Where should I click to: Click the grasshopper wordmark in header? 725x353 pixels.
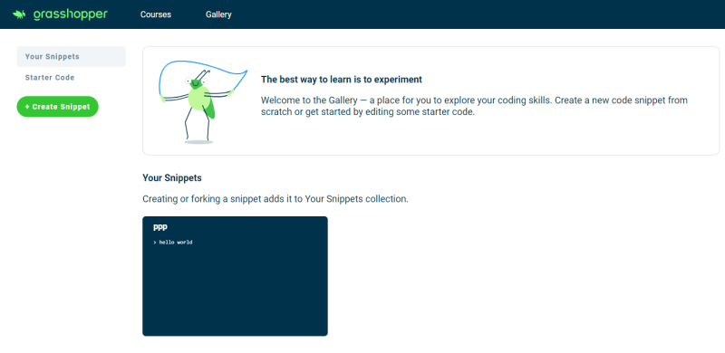click(71, 14)
